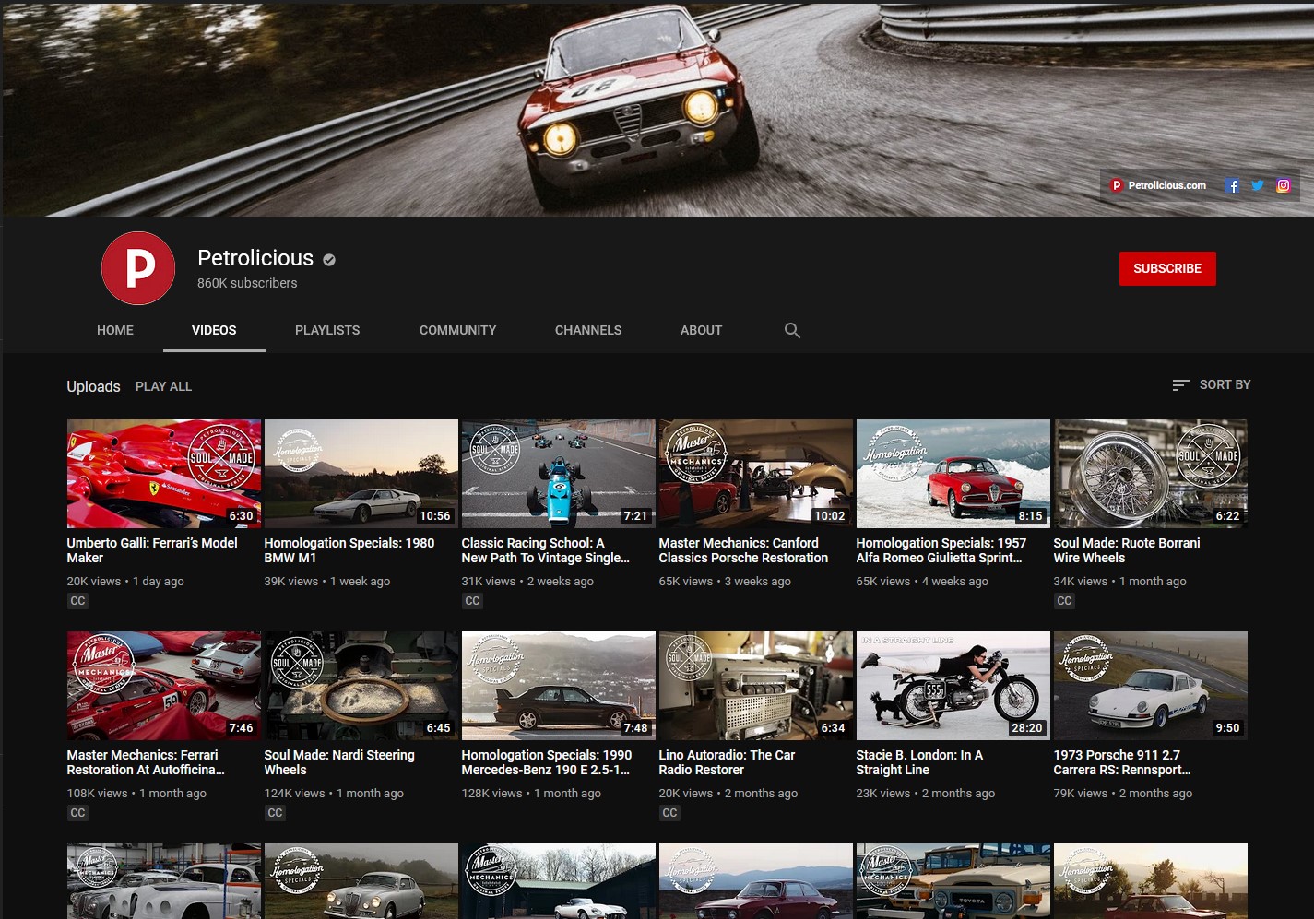Click title Umberto Galli: Ferrari's Model Maker
Image resolution: width=1314 pixels, height=919 pixels.
(153, 550)
